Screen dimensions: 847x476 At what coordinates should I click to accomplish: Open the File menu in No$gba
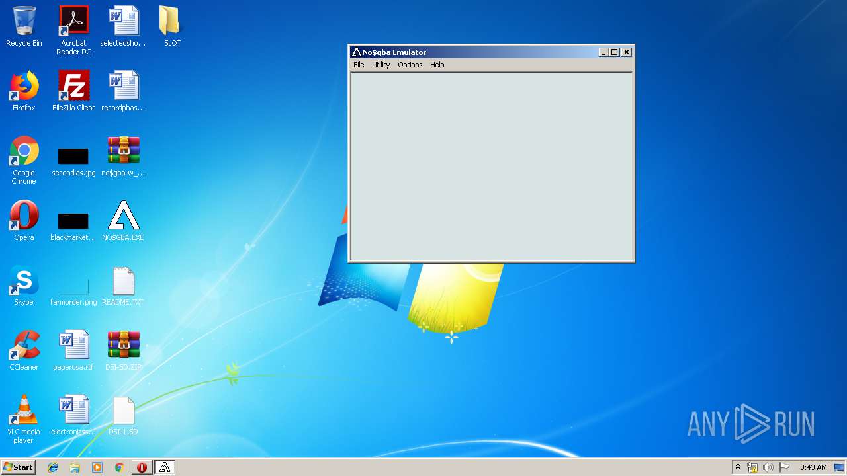(359, 65)
